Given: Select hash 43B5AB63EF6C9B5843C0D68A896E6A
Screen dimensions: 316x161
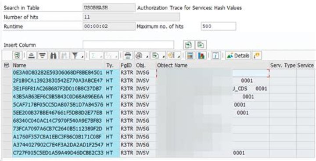Looking at the screenshot, I should [58, 97].
